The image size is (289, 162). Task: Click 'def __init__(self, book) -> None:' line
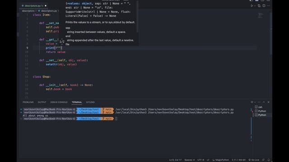(66, 85)
